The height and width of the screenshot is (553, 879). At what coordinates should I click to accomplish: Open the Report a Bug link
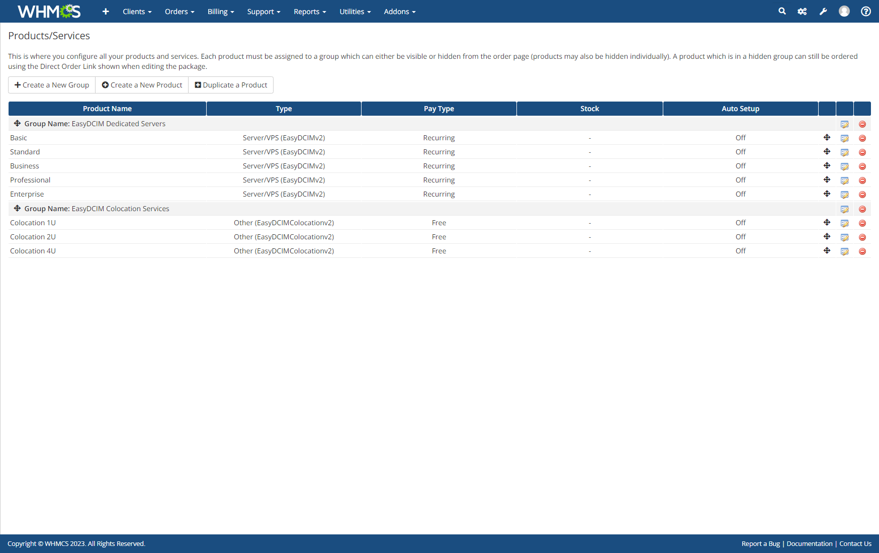(x=760, y=544)
